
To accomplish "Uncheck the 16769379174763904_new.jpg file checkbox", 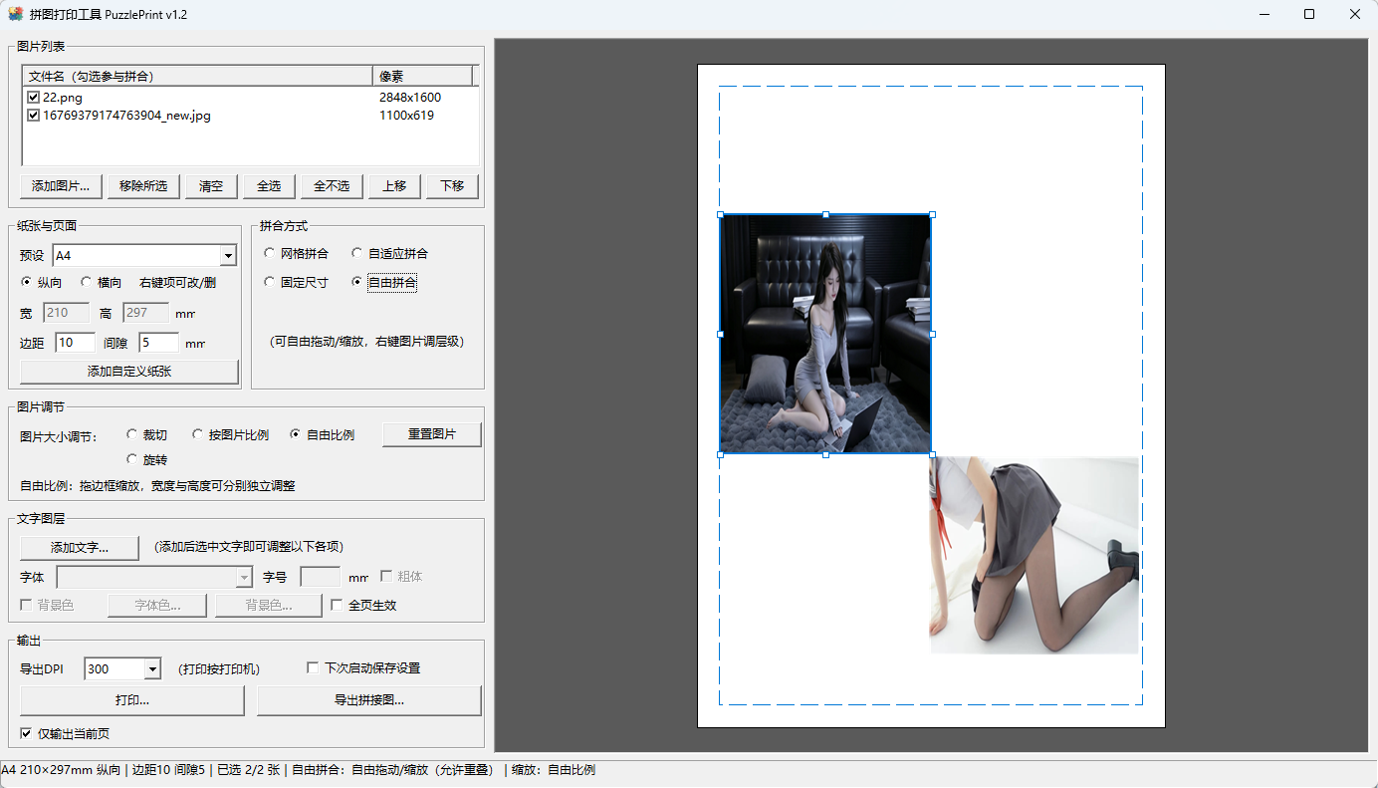I will click(x=33, y=116).
